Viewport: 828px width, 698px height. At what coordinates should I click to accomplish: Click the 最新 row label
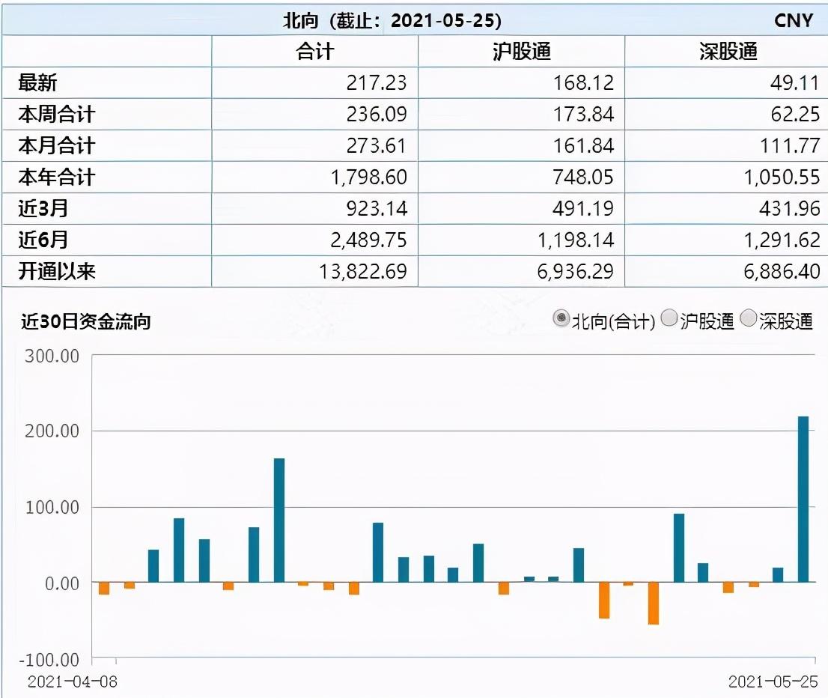click(x=37, y=83)
